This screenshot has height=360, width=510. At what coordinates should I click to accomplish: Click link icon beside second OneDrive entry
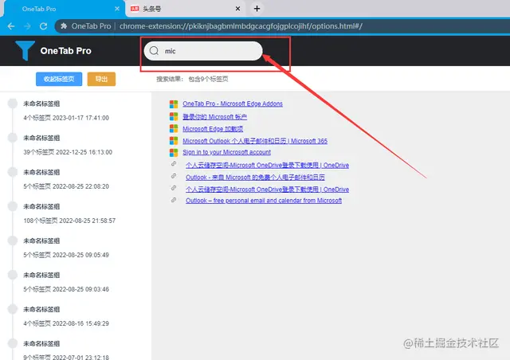point(174,188)
